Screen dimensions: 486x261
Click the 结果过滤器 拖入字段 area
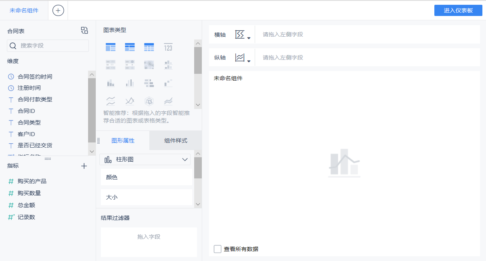click(149, 242)
